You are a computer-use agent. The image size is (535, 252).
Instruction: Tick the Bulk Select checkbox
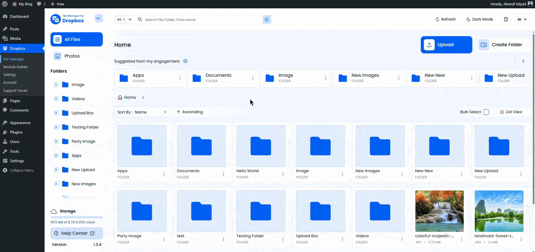point(486,112)
